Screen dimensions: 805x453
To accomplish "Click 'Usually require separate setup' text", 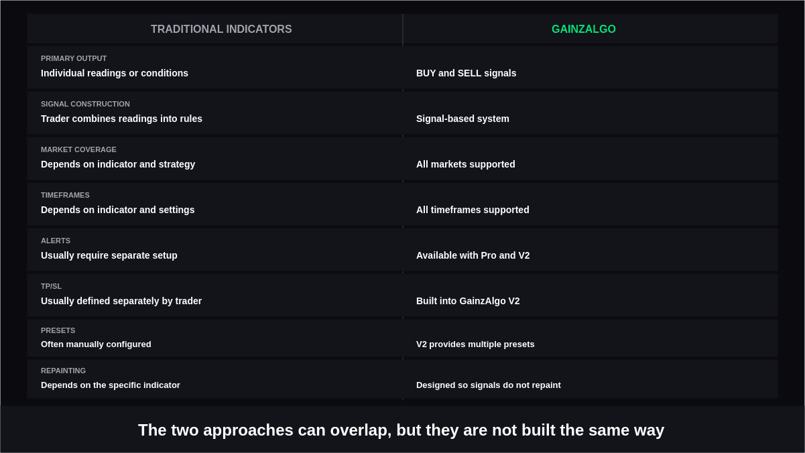I will point(109,255).
